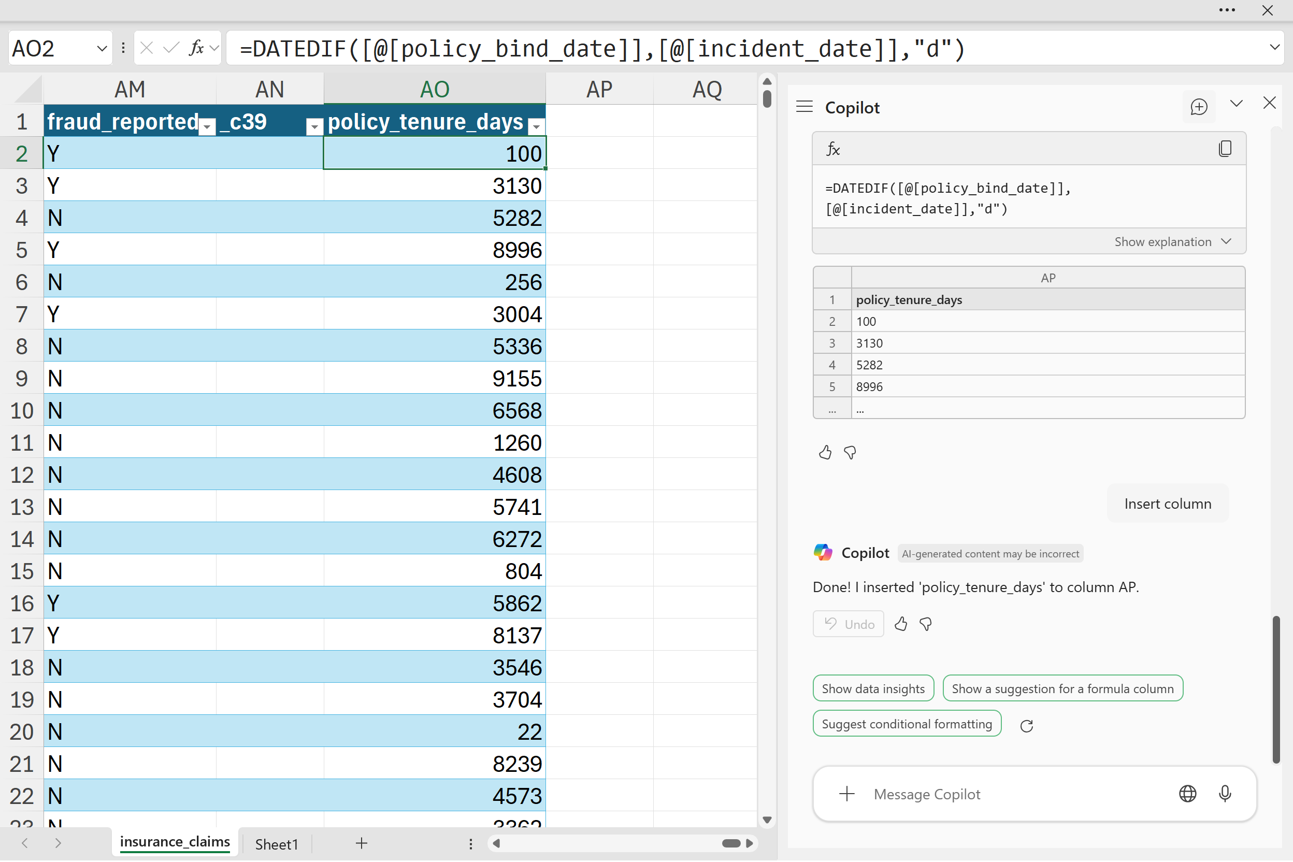Give thumbs up to the Done response

(x=900, y=624)
